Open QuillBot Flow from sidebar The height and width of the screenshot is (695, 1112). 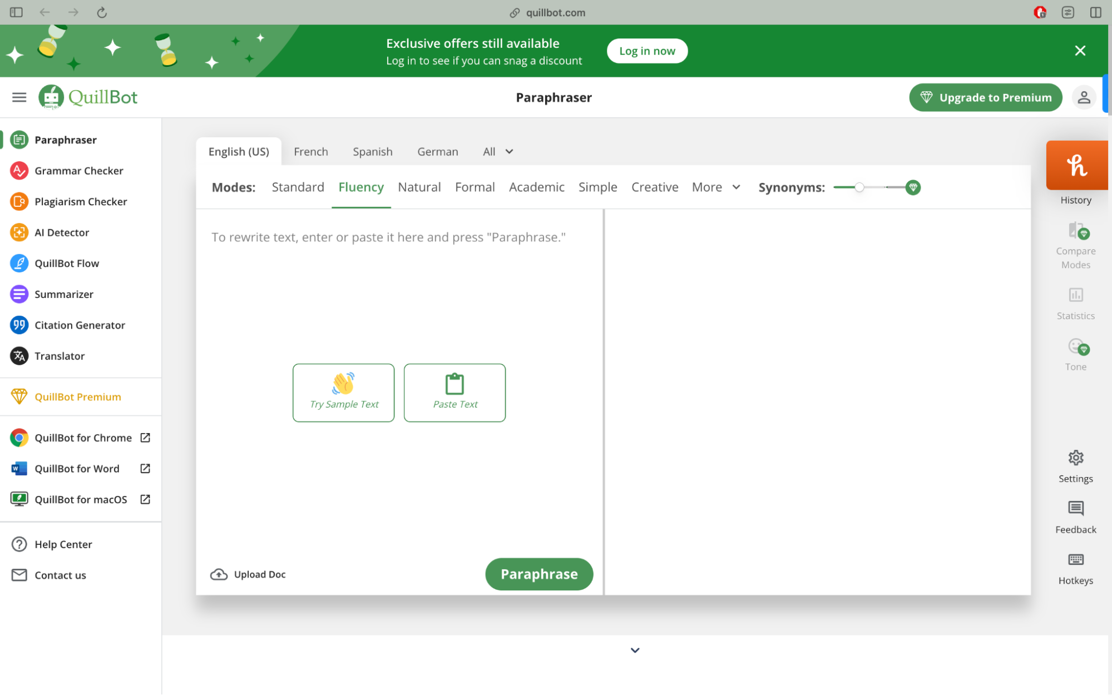coord(55,263)
